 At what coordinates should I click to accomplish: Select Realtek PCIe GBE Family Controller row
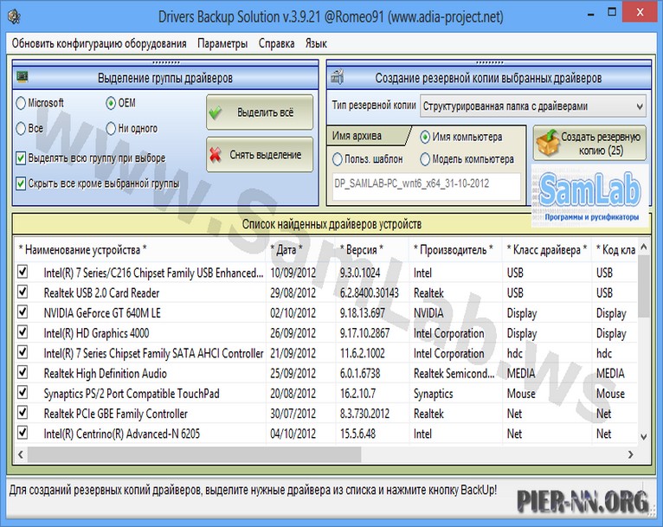(325, 414)
